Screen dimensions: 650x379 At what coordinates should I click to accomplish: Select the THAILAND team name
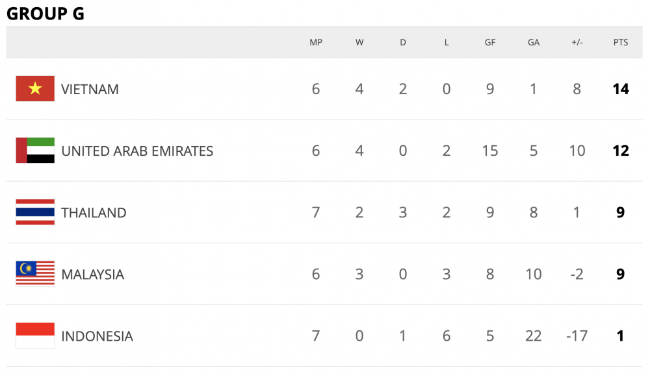94,213
